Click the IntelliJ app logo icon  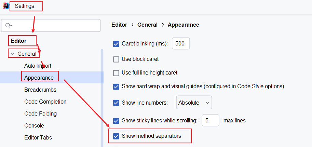(x=5, y=6)
